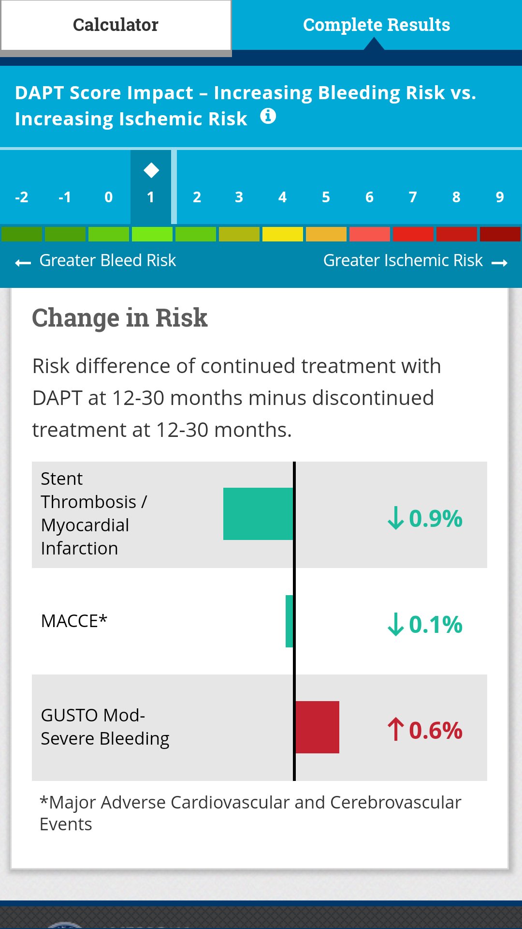The height and width of the screenshot is (929, 522).
Task: Click the red up arrow beside 0.6%
Action: 395,729
